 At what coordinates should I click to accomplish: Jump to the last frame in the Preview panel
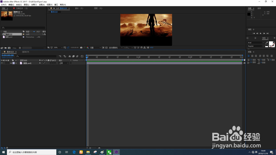[267, 33]
